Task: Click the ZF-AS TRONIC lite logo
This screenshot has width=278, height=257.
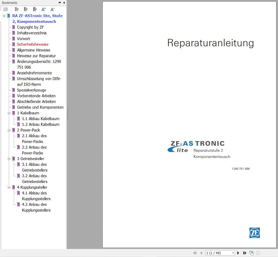Action: point(196,146)
